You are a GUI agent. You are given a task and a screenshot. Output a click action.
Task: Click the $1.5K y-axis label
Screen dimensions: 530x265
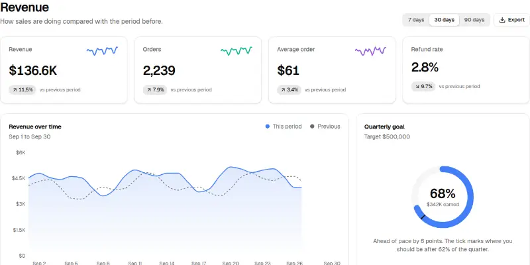pos(19,230)
